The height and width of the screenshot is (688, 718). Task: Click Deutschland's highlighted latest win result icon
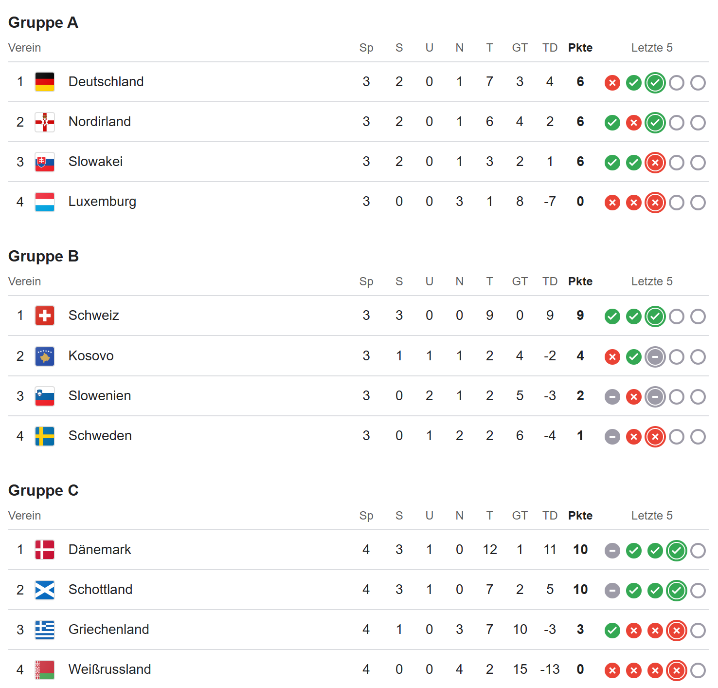[x=655, y=83]
